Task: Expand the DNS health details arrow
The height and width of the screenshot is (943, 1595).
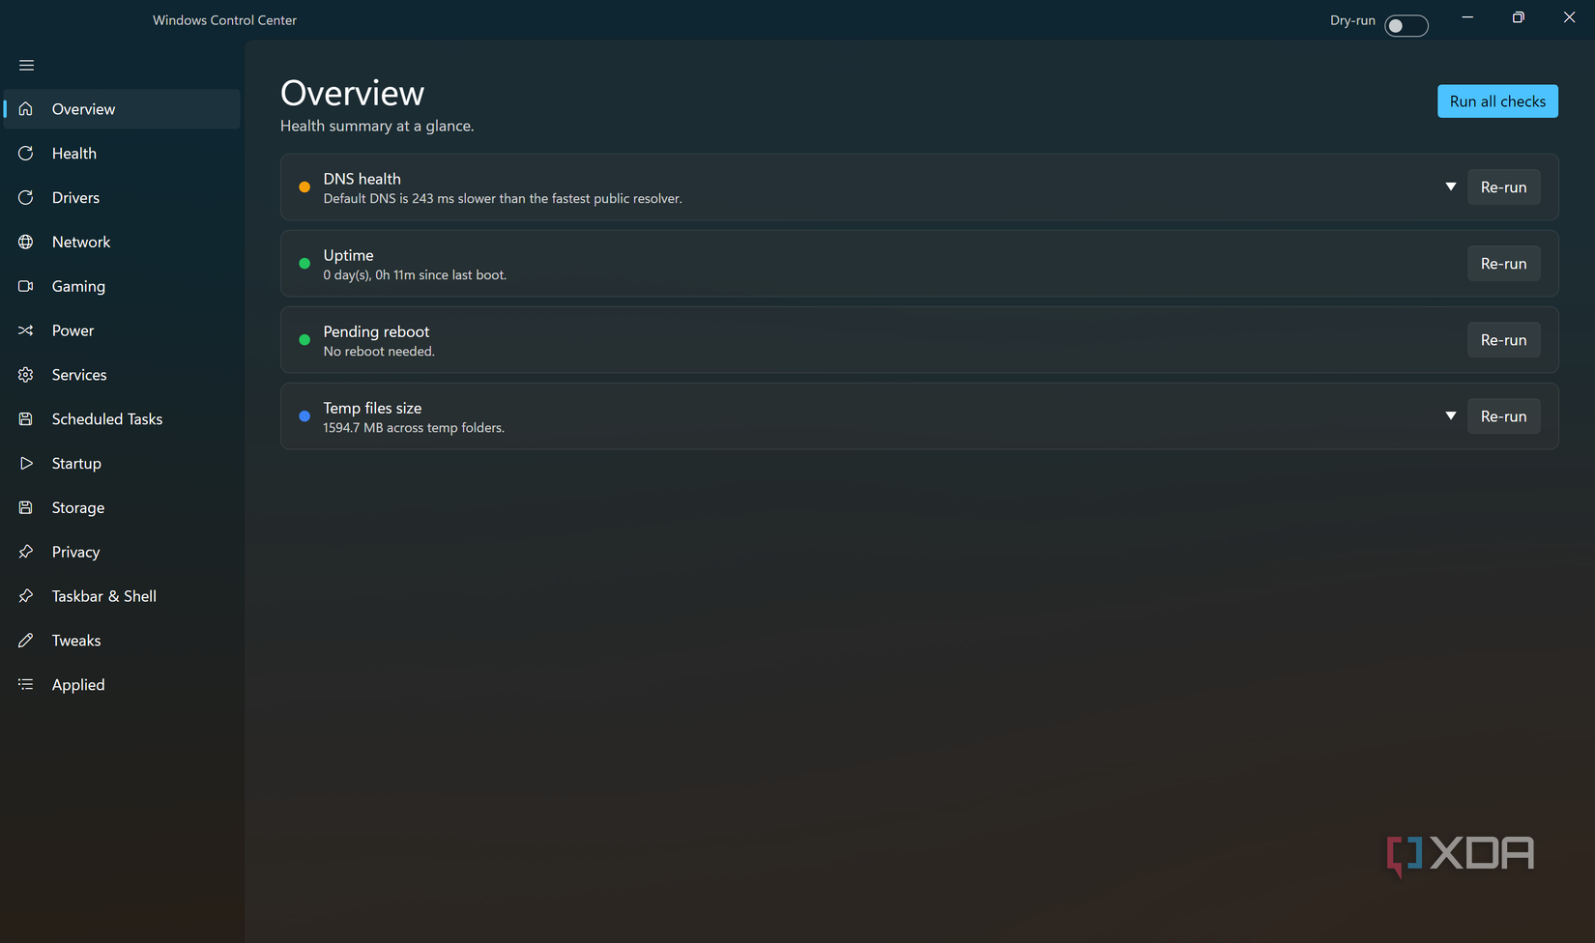Action: [x=1451, y=186]
